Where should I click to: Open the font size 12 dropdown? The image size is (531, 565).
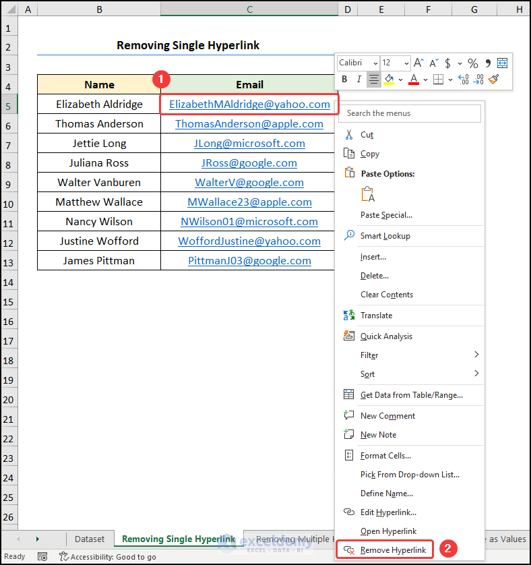click(406, 63)
